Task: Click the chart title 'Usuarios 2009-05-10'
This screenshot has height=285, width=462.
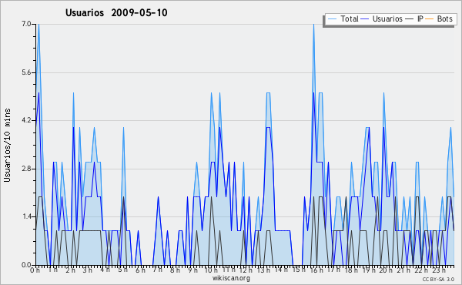Action: click(x=116, y=13)
